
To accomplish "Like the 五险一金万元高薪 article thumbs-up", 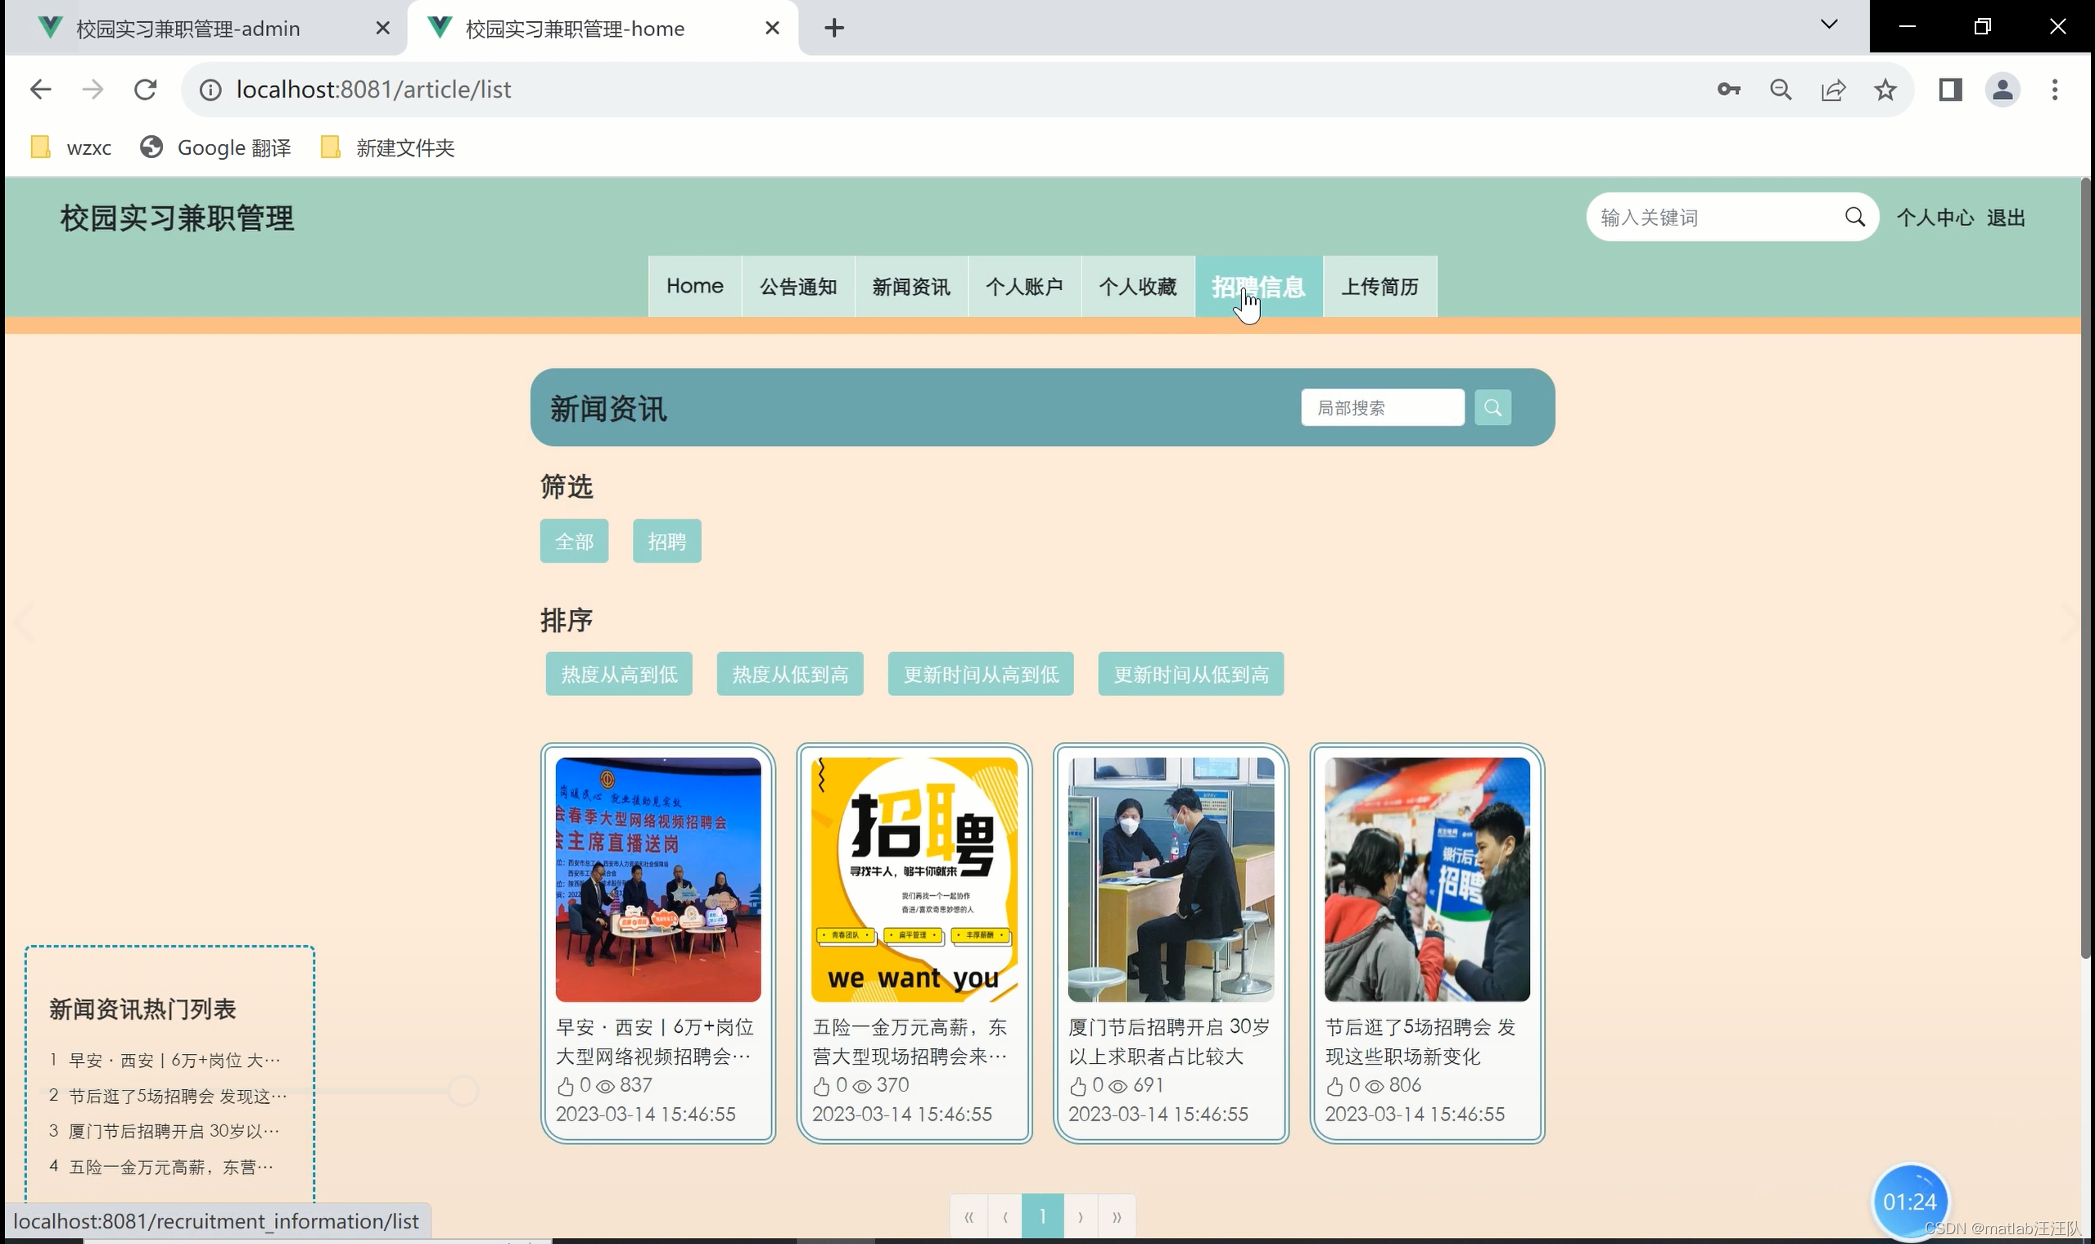I will 821,1086.
